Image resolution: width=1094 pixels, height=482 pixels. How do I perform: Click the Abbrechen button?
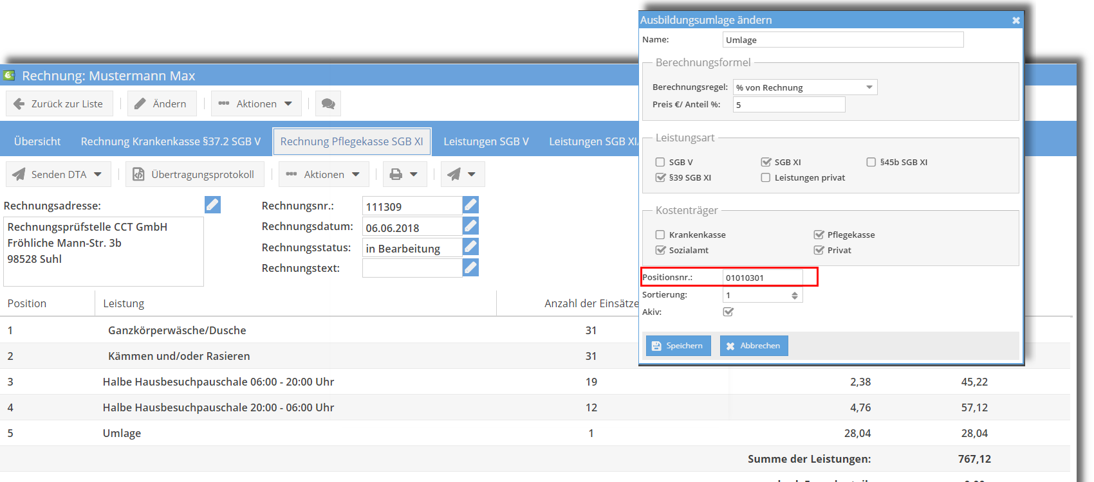pyautogui.click(x=754, y=346)
